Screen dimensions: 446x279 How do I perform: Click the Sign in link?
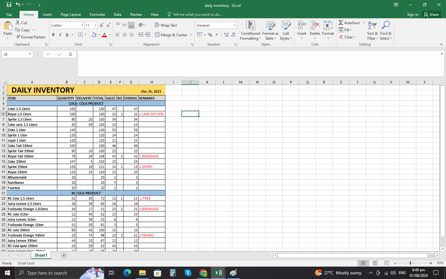[x=413, y=15]
